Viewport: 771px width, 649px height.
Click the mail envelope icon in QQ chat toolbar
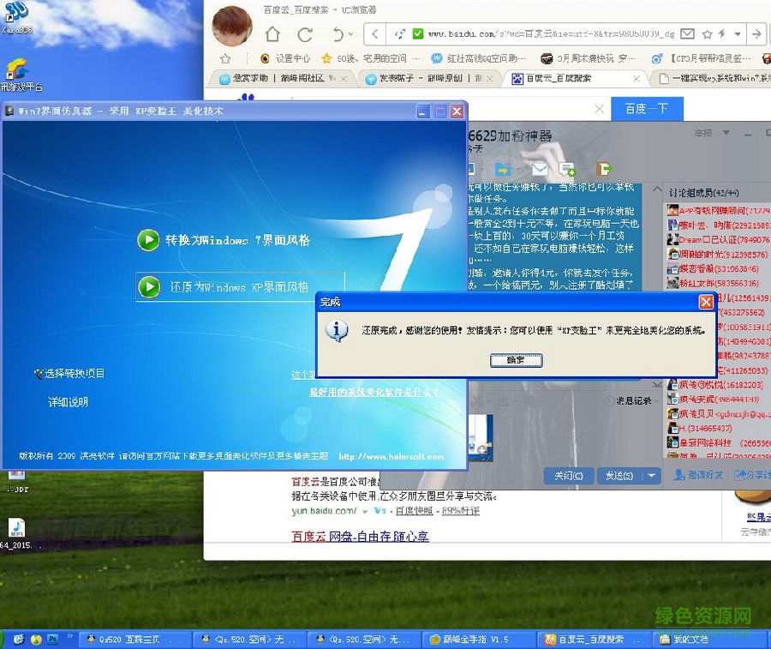point(541,169)
